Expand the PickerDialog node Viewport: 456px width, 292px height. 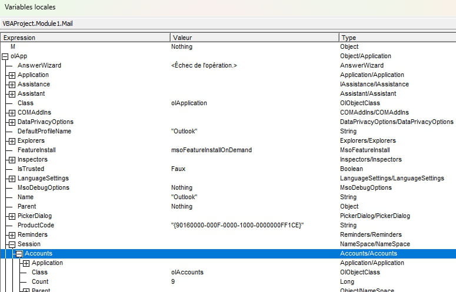tap(12, 216)
